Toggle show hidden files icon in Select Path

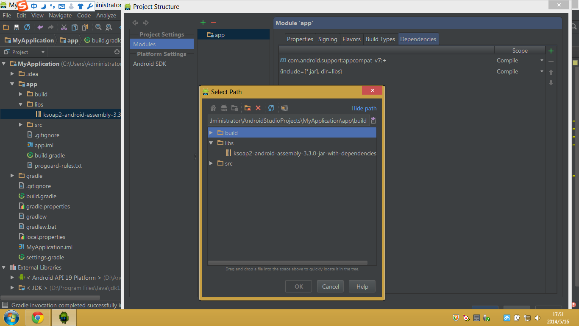(x=284, y=108)
